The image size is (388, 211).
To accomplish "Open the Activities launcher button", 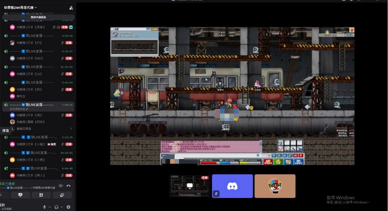I will (41, 195).
